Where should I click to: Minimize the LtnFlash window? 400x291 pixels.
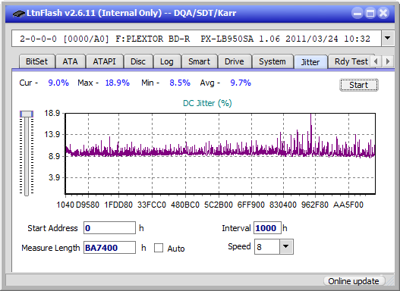(x=357, y=13)
